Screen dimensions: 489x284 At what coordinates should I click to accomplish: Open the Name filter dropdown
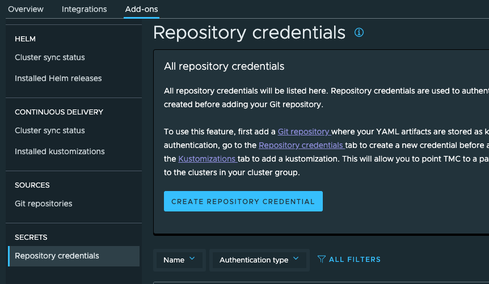pyautogui.click(x=179, y=260)
